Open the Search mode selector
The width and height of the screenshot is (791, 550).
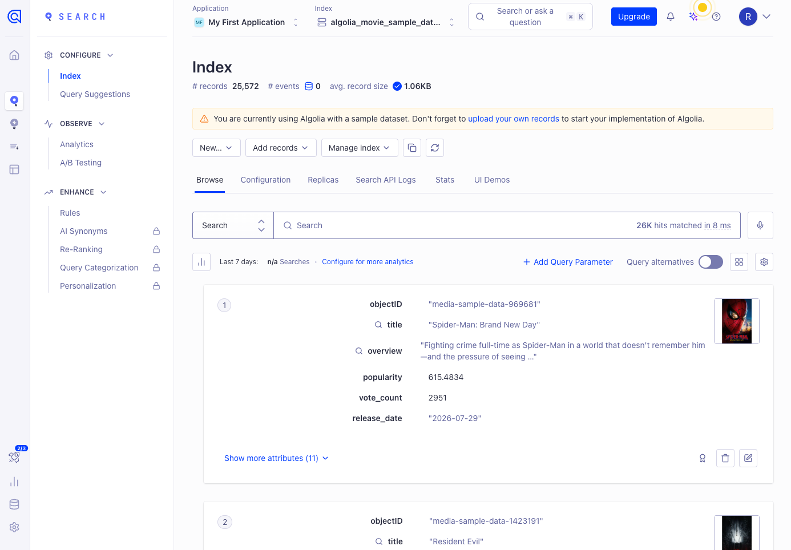click(233, 225)
